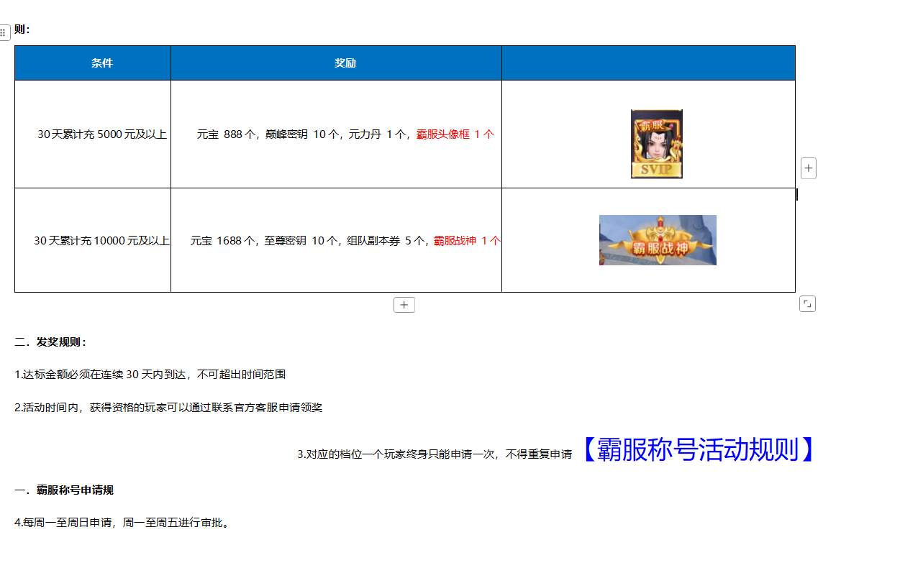This screenshot has height=568, width=900.
Task: Click the table drag handle icon
Action: click(x=4, y=32)
